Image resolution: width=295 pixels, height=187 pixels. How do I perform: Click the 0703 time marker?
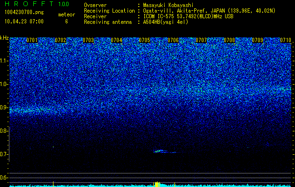[88, 40]
